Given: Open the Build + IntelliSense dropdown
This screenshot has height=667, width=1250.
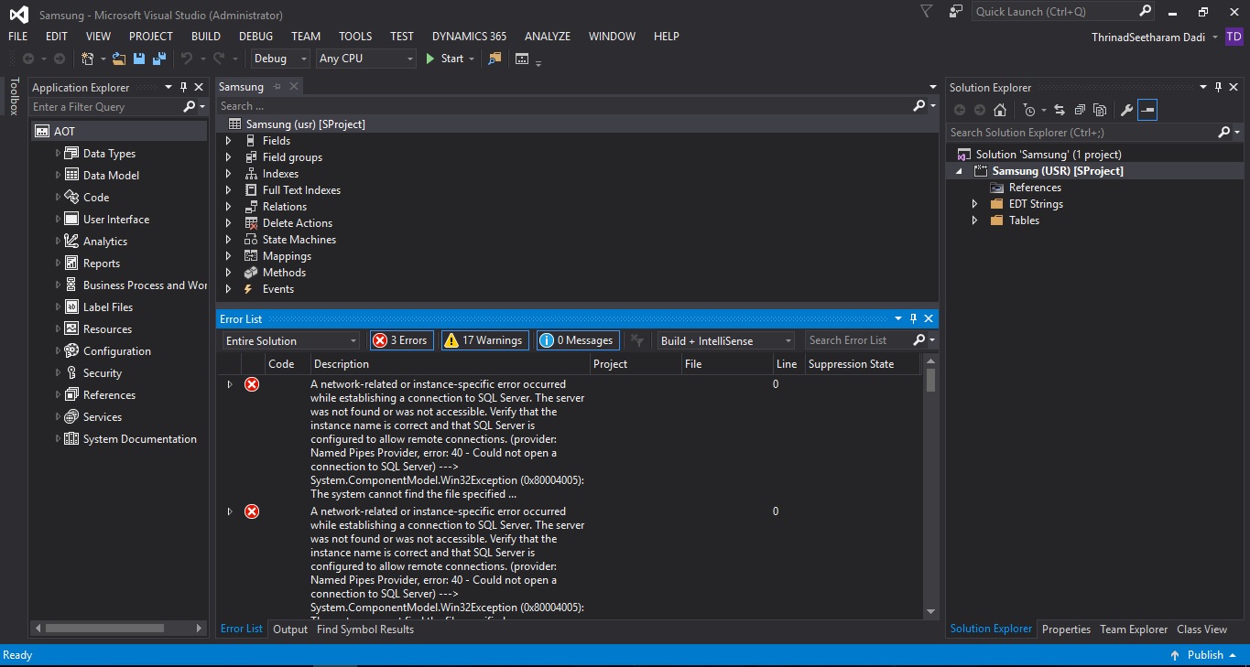Looking at the screenshot, I should (726, 340).
